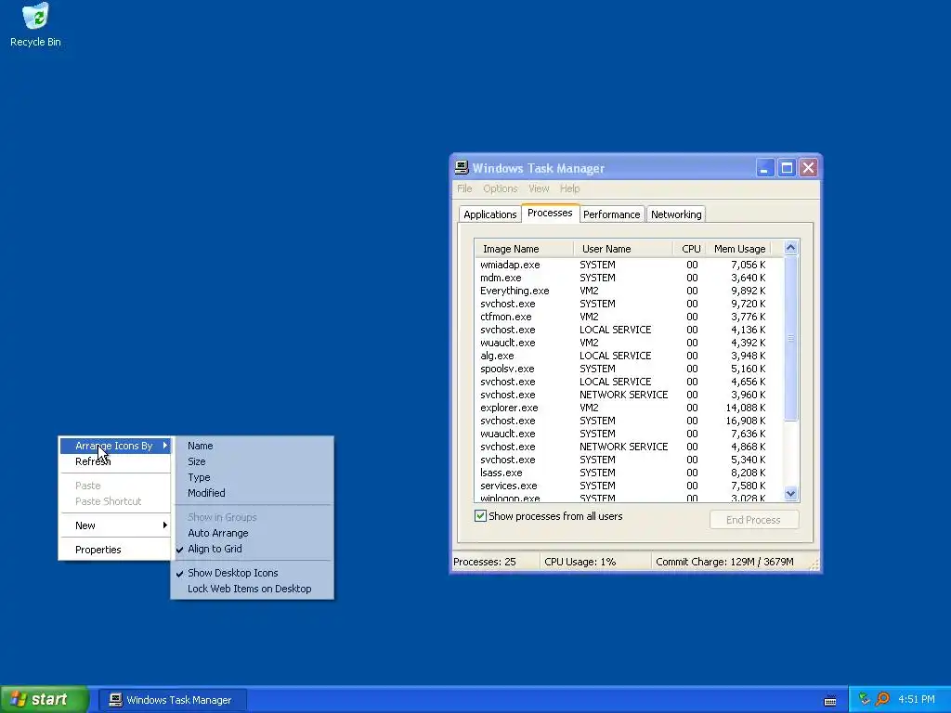Screen dimensions: 951x713
Task: Select the wuauclt.exe row owned by VM2
Action: [x=629, y=343]
